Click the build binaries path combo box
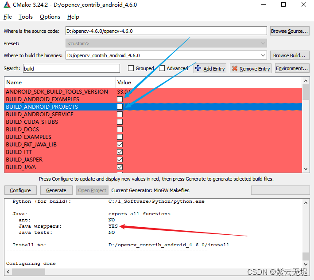The image size is (314, 280). click(x=166, y=55)
